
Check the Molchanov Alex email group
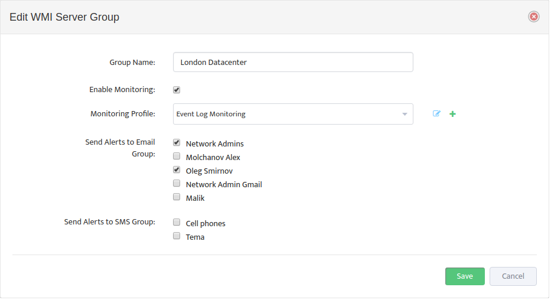[x=177, y=156]
